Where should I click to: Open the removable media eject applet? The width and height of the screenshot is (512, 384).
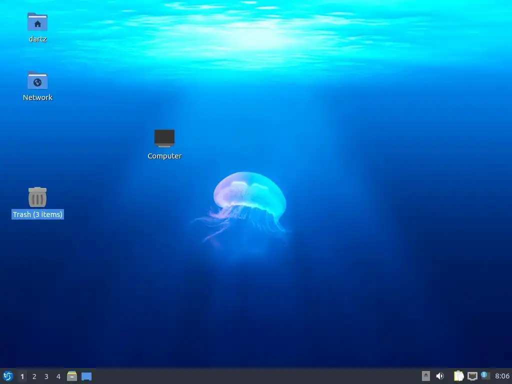click(426, 376)
